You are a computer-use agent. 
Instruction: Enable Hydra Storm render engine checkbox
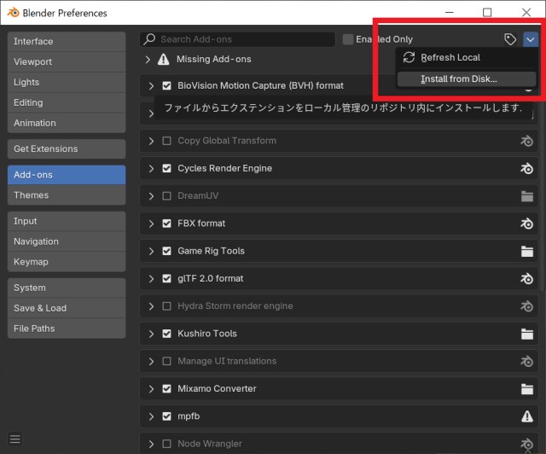coord(167,306)
